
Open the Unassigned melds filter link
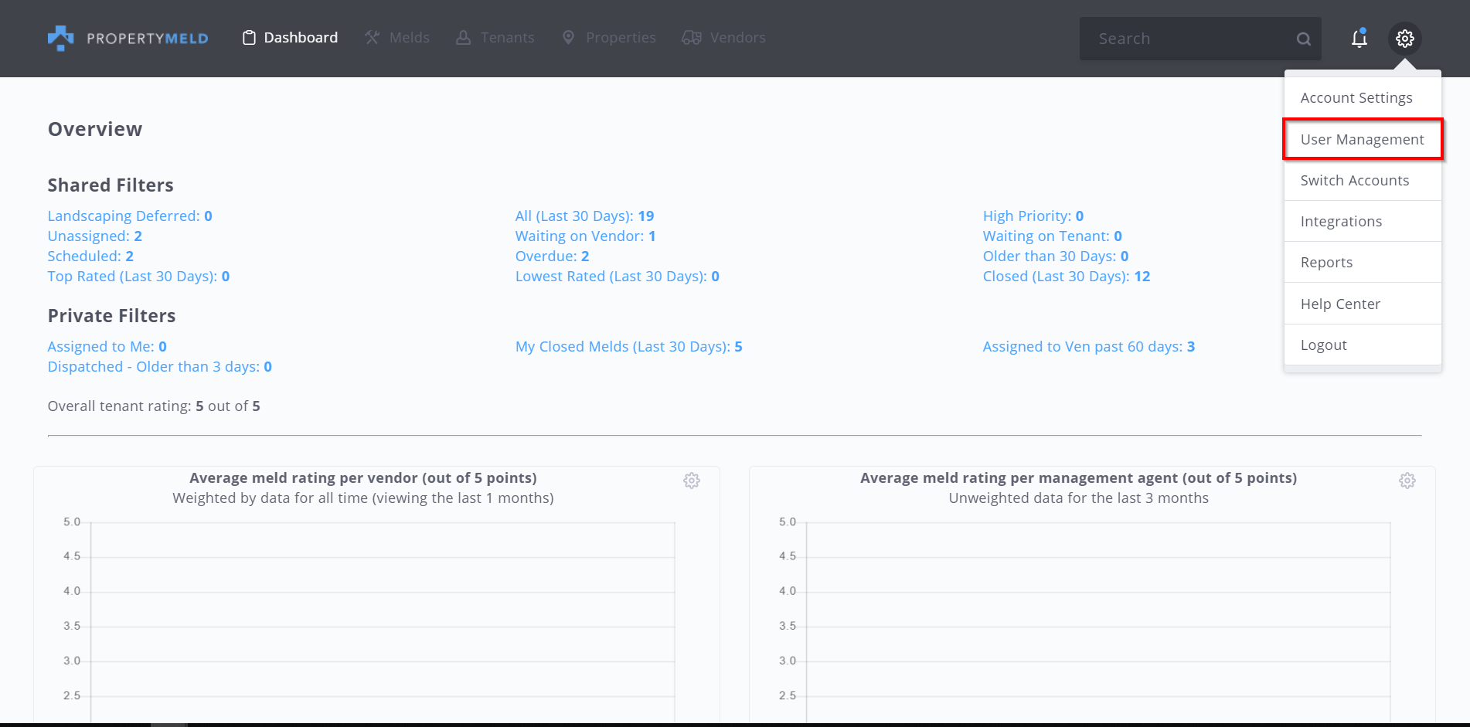coord(94,236)
